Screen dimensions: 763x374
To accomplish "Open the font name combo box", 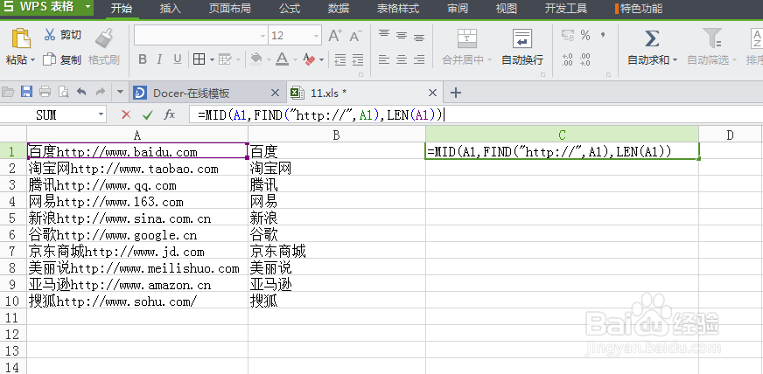I will click(x=201, y=36).
